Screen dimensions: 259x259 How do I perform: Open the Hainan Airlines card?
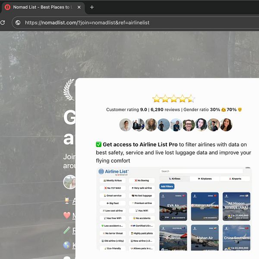coord(205,206)
